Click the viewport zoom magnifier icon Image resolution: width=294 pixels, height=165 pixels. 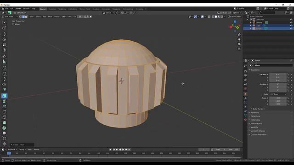(239, 35)
